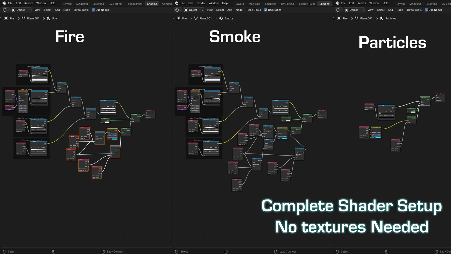Open the Render menu in the Fire editor
The height and width of the screenshot is (254, 451).
pyautogui.click(x=28, y=3)
